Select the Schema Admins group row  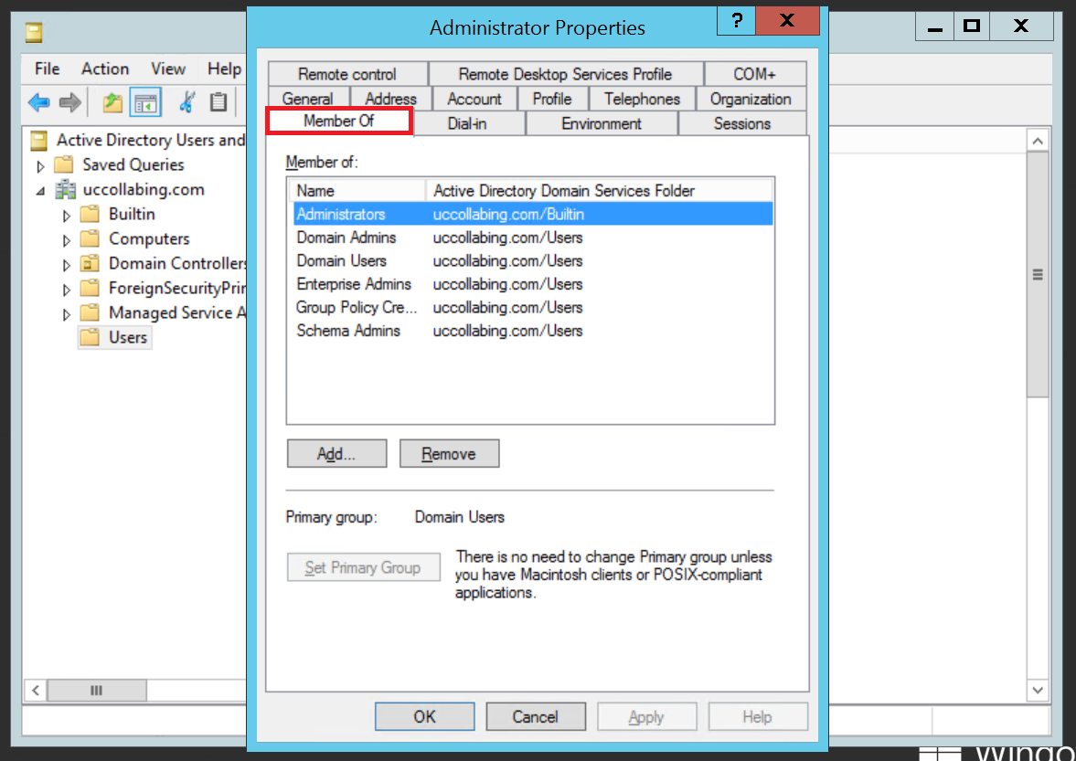point(532,331)
